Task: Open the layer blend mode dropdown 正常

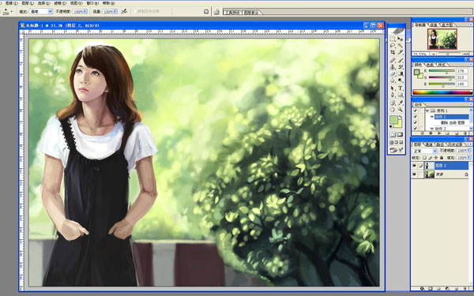Action: tap(425, 151)
